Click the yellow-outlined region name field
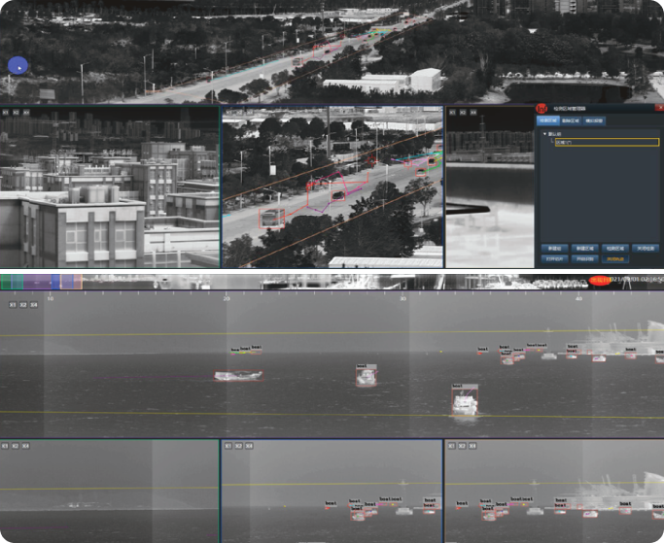The width and height of the screenshot is (664, 543). 606,142
